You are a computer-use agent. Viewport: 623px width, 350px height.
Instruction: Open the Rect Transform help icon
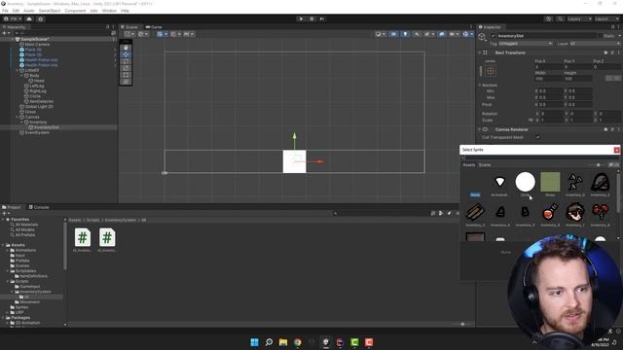click(x=605, y=52)
